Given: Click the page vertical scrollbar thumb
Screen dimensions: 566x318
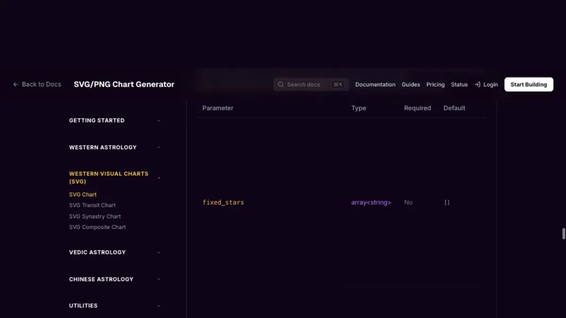Looking at the screenshot, I should pos(564,234).
